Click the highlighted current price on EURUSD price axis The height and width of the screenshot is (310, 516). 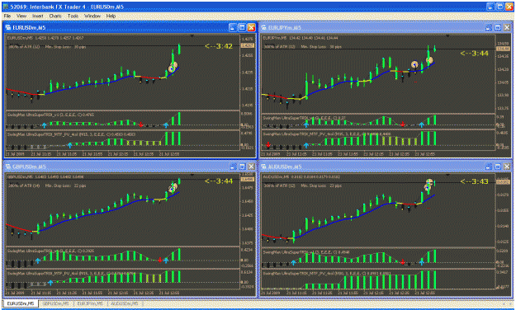247,45
